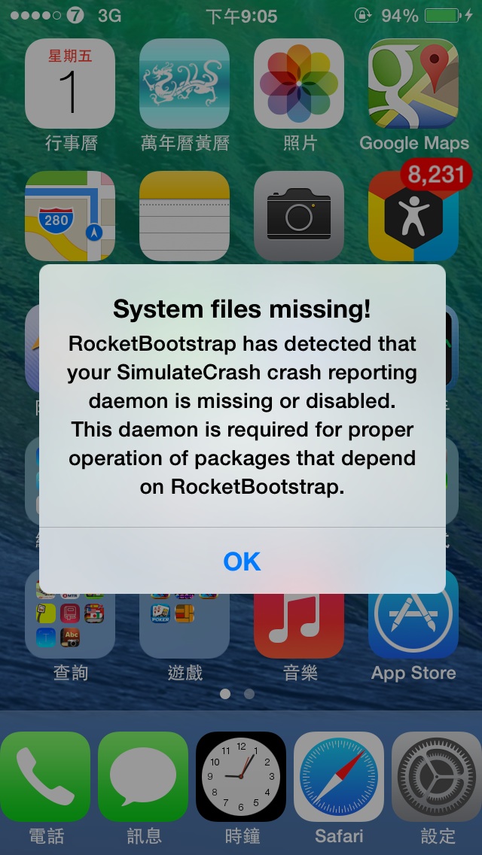Open the yellow Notes app
Image resolution: width=482 pixels, height=855 pixels.
[x=185, y=216]
